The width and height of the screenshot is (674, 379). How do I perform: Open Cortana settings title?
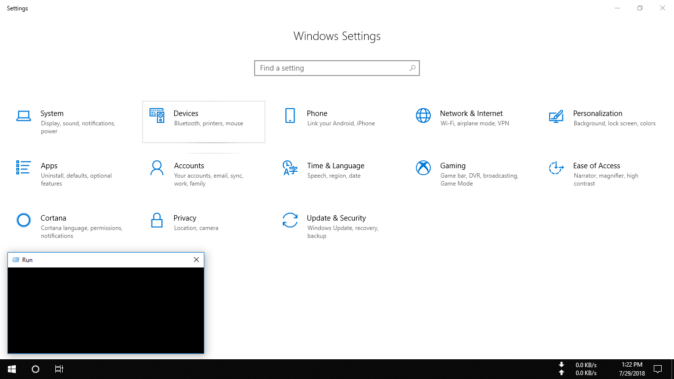click(x=53, y=218)
